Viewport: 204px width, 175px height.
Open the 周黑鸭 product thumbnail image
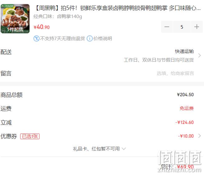click(x=15, y=19)
